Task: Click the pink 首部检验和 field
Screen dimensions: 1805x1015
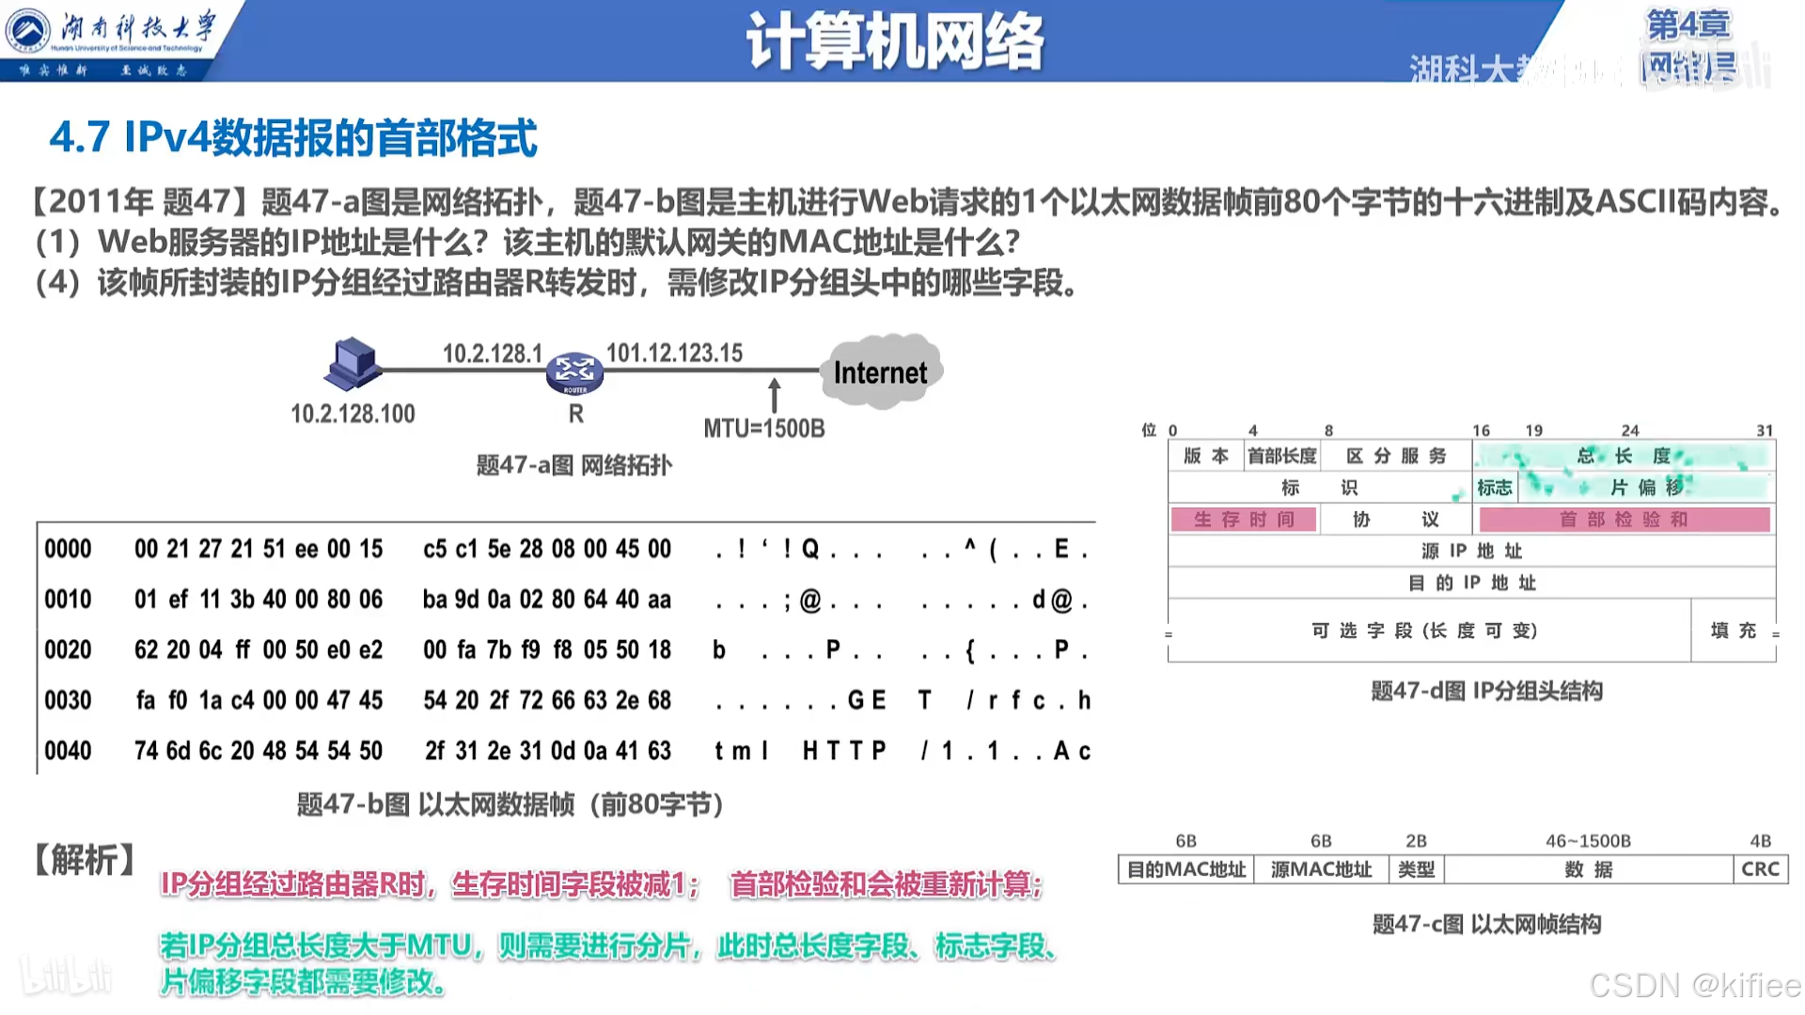Action: (1624, 520)
